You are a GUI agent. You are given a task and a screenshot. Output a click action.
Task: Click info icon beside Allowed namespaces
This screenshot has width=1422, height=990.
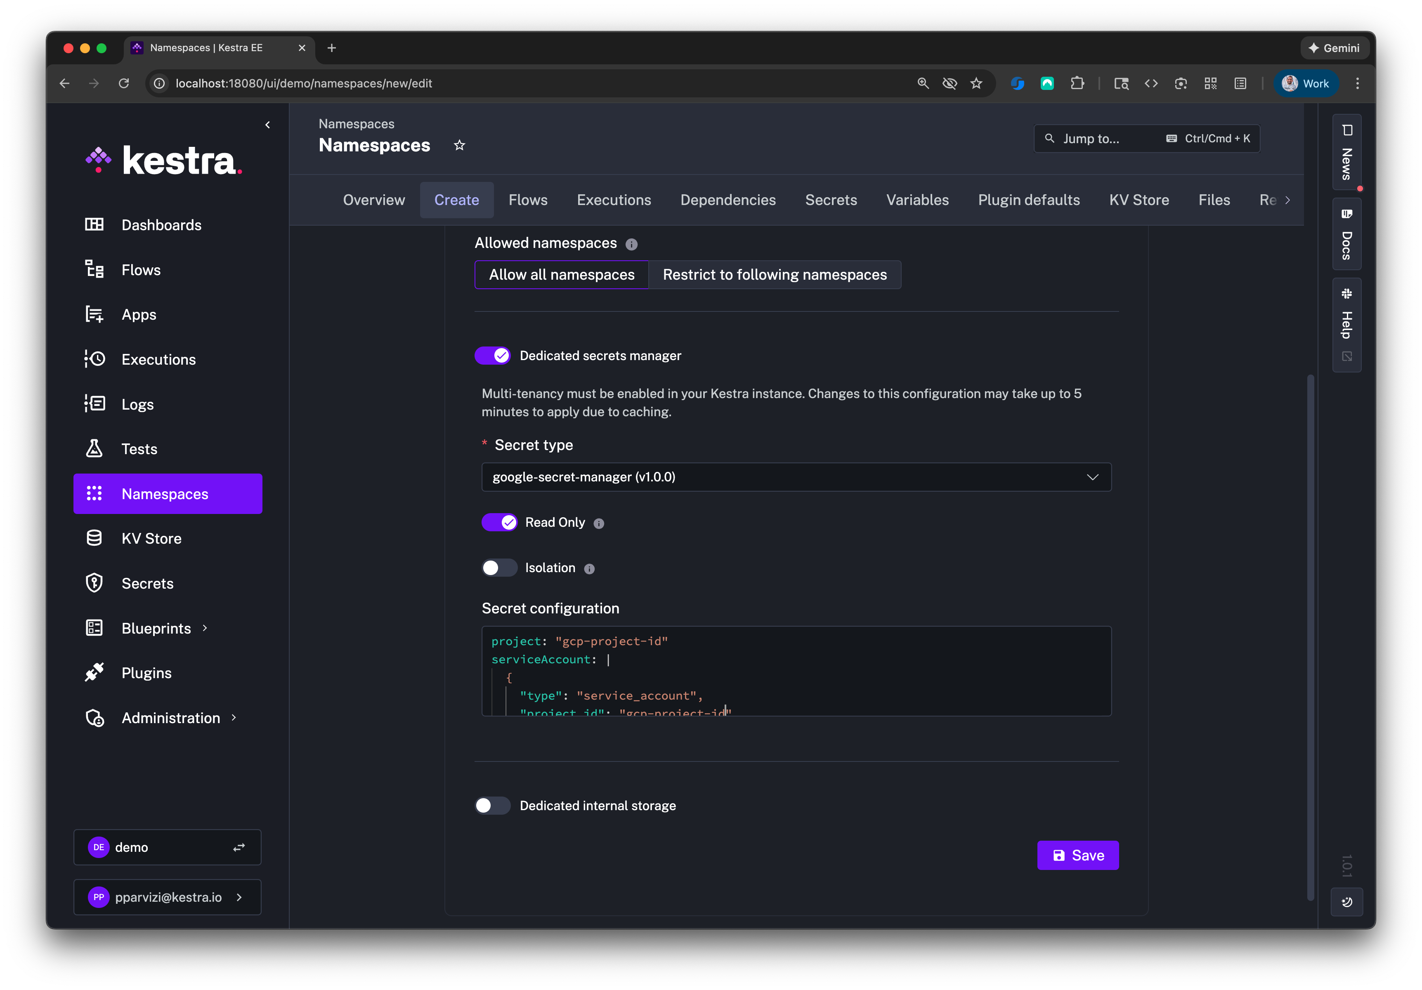tap(631, 244)
